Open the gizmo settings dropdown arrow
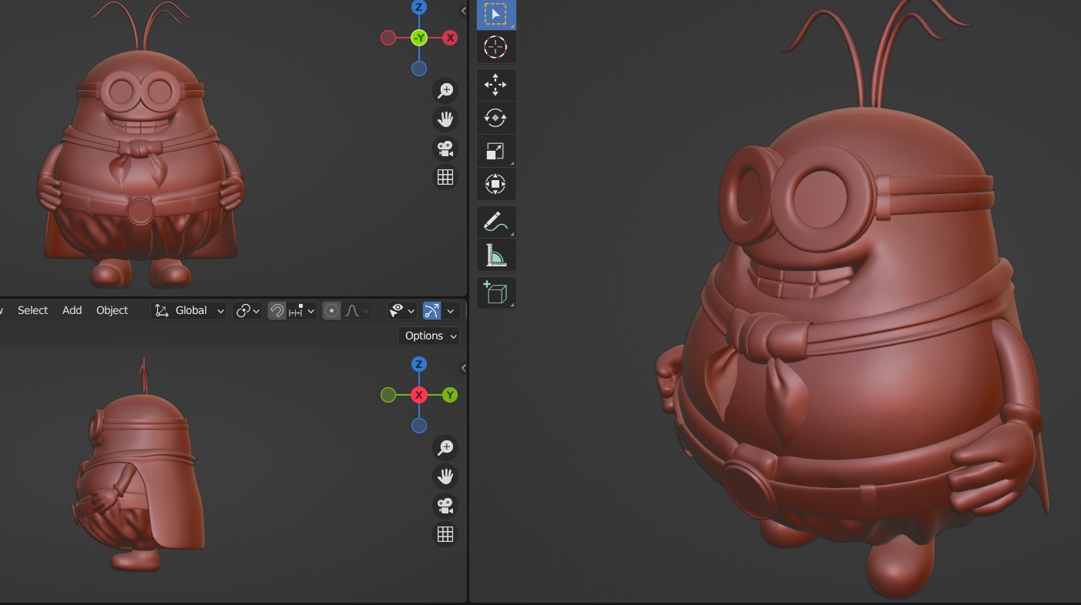Screen dimensions: 1081x605 [x=451, y=311]
